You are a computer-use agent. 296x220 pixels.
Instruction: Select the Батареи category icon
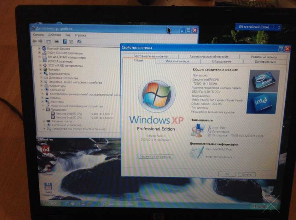45,69
